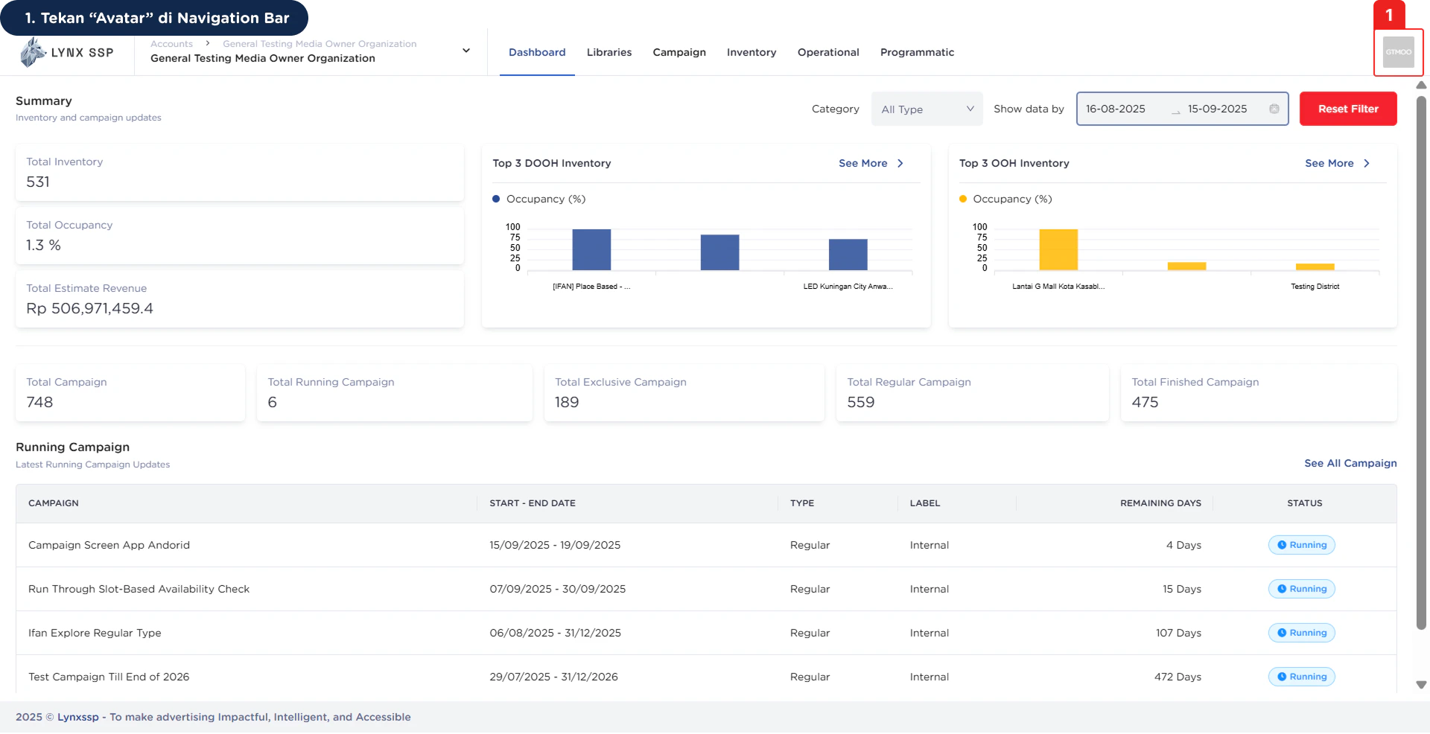Click the tallest yellow bar for Lantai G Mall

tap(1058, 249)
